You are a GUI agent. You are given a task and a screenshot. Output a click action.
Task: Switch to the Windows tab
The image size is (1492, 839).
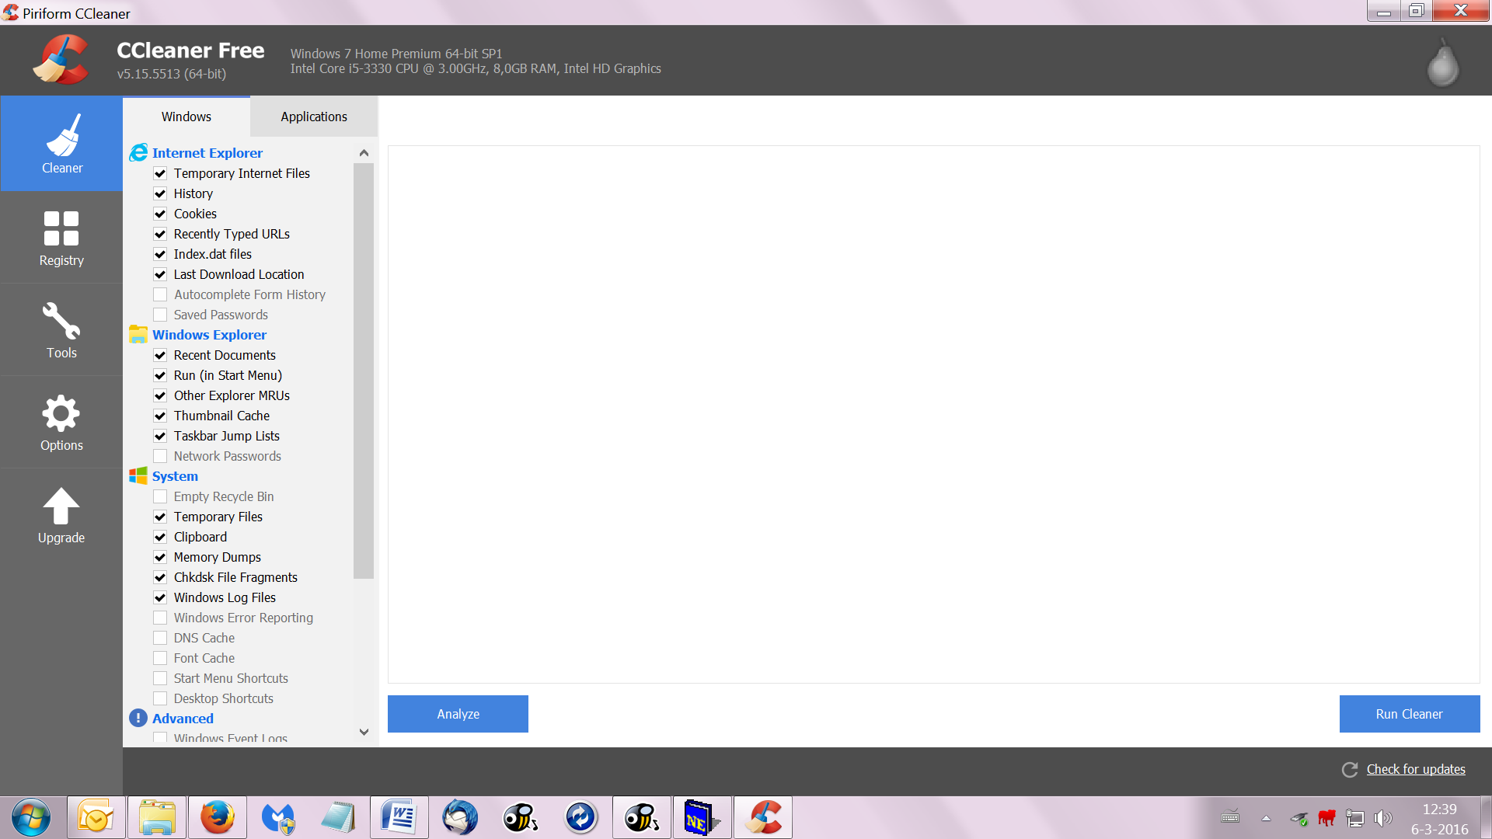click(x=186, y=117)
